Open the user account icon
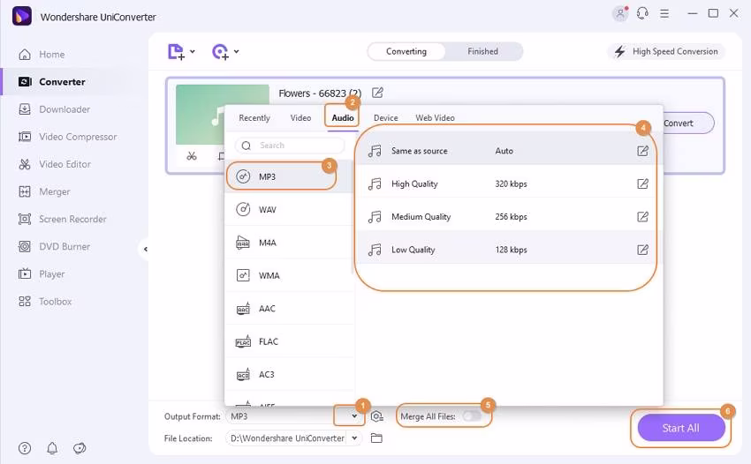This screenshot has height=464, width=751. [620, 13]
